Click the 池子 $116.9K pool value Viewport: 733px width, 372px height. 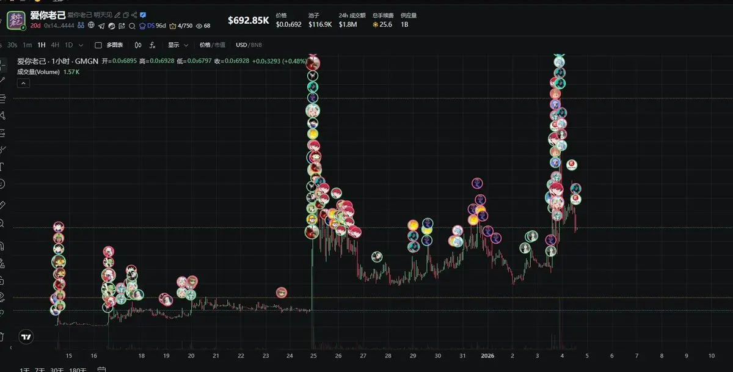click(x=320, y=24)
